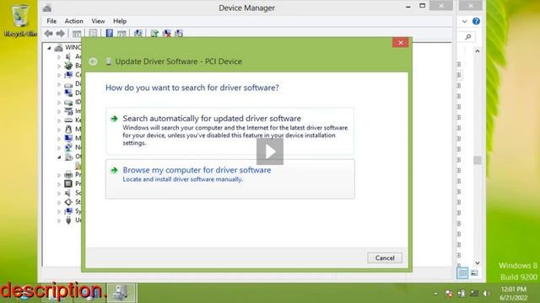Open the View menu
The image size is (540, 303).
[x=98, y=21]
